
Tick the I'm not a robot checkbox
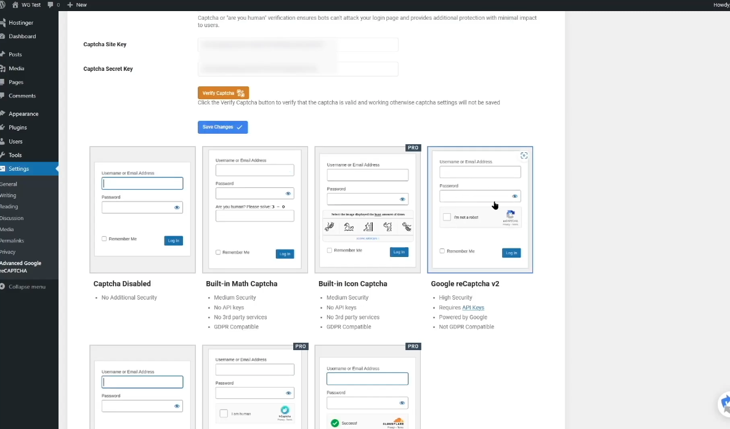pos(447,217)
